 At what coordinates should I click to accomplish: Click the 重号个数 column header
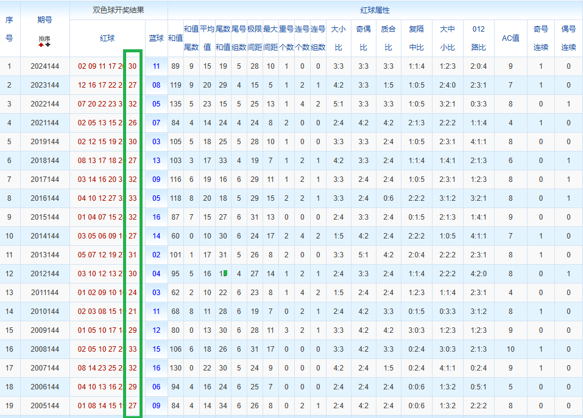tap(286, 38)
